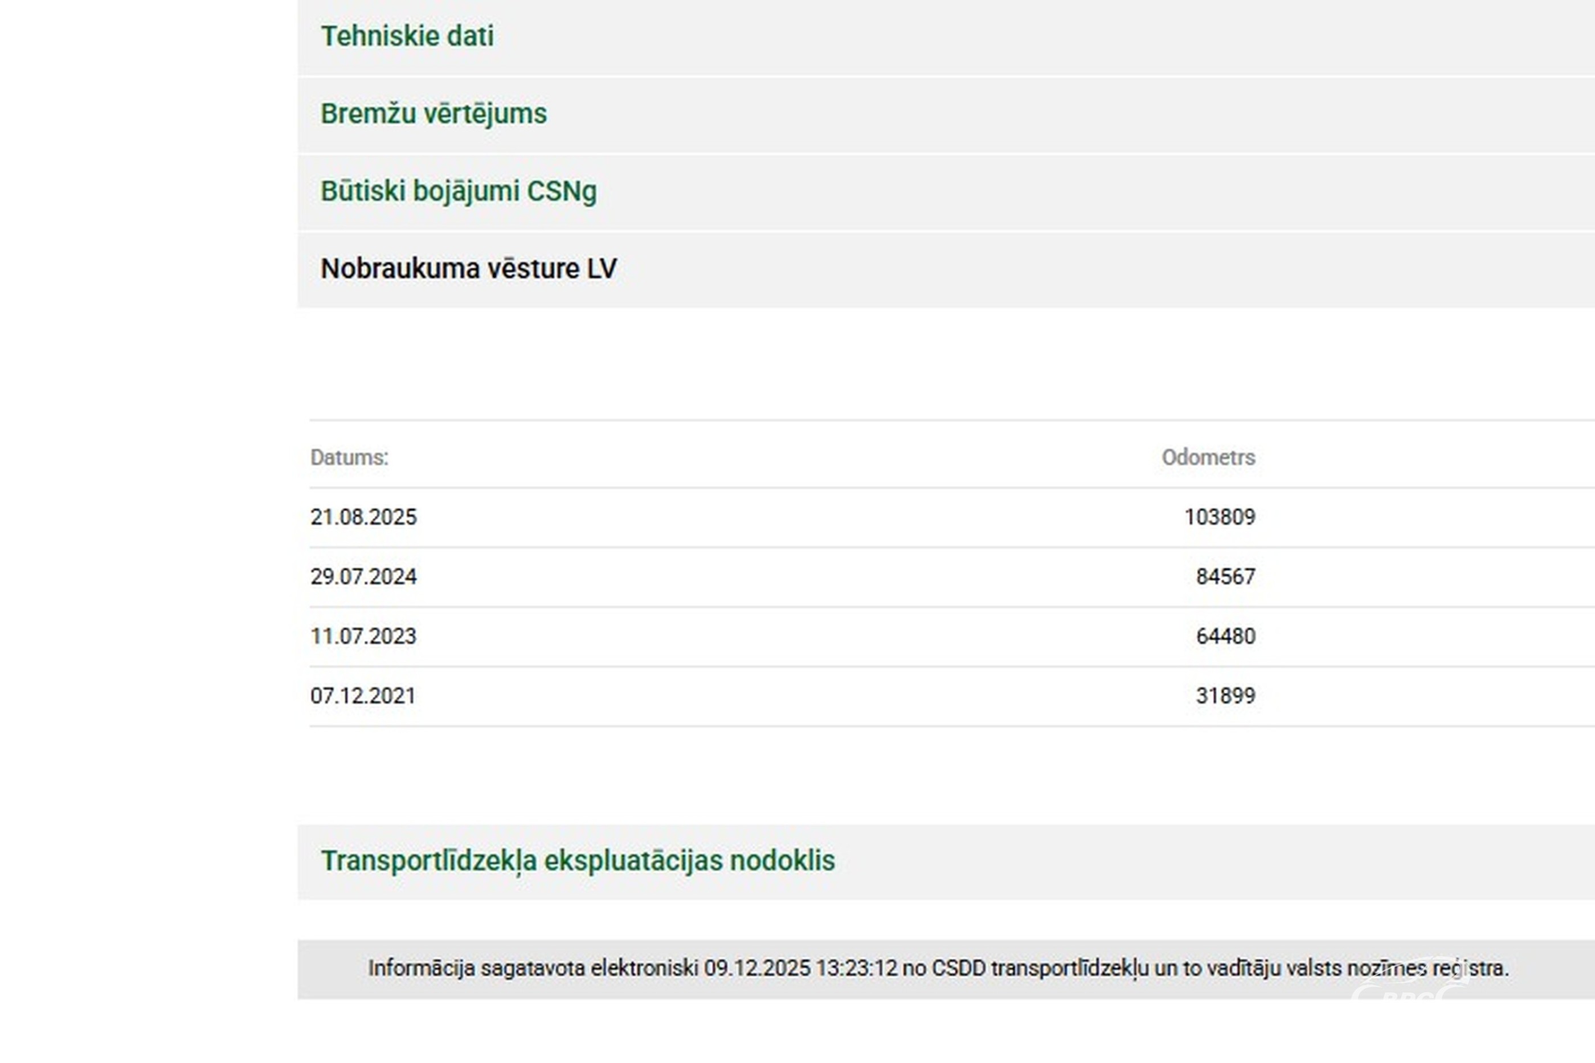
Task: Click the word CSDD in footer
Action: pyautogui.click(x=958, y=968)
